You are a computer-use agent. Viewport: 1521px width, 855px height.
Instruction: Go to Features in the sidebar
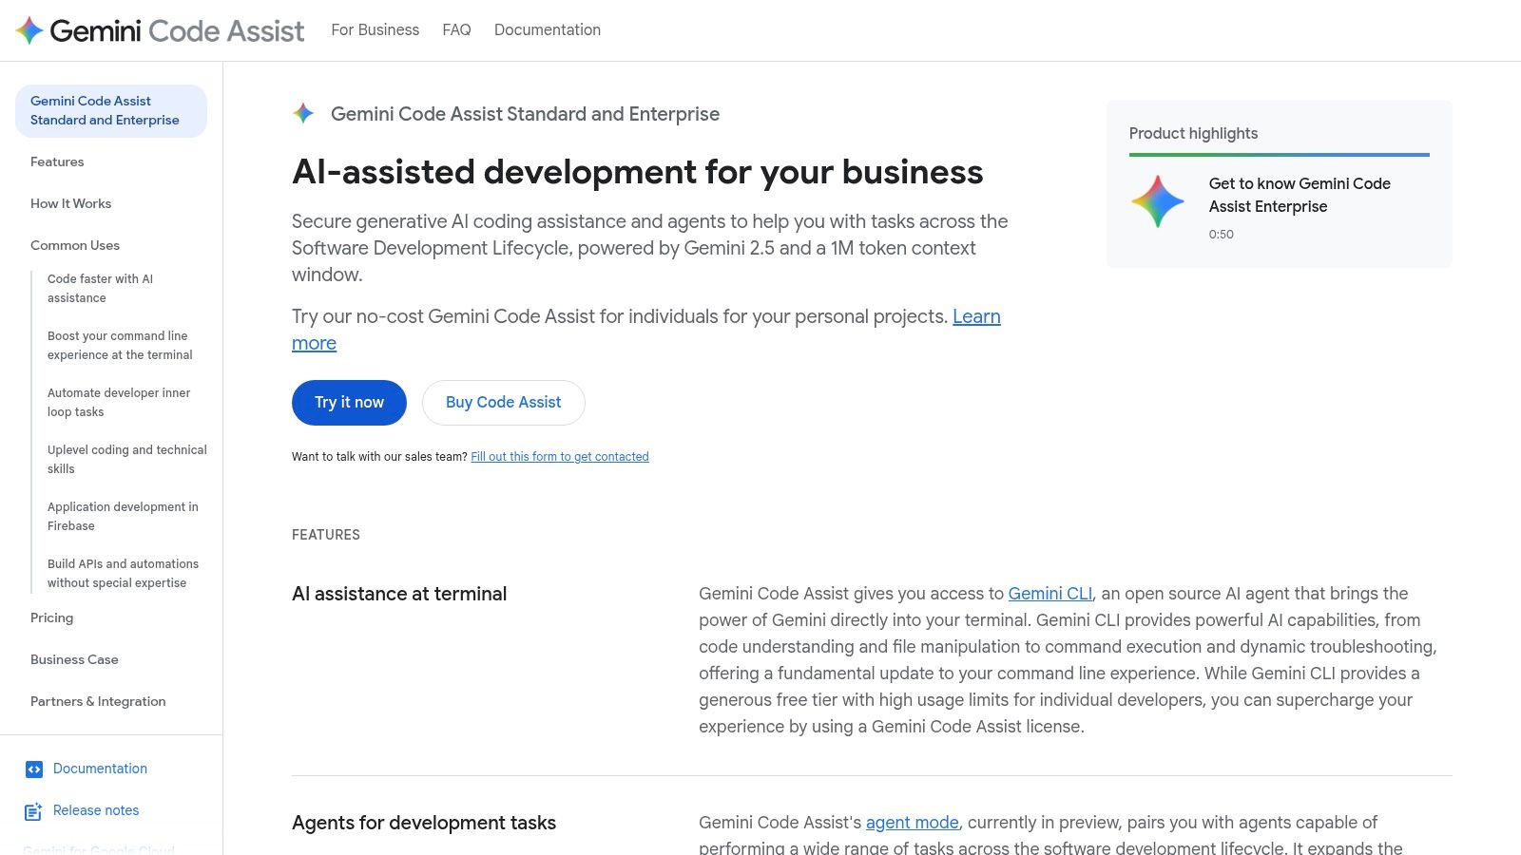click(x=57, y=162)
